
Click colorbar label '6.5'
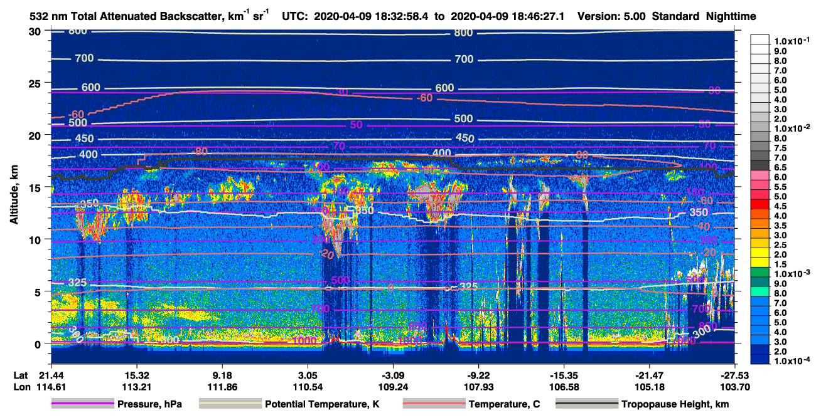[781, 167]
